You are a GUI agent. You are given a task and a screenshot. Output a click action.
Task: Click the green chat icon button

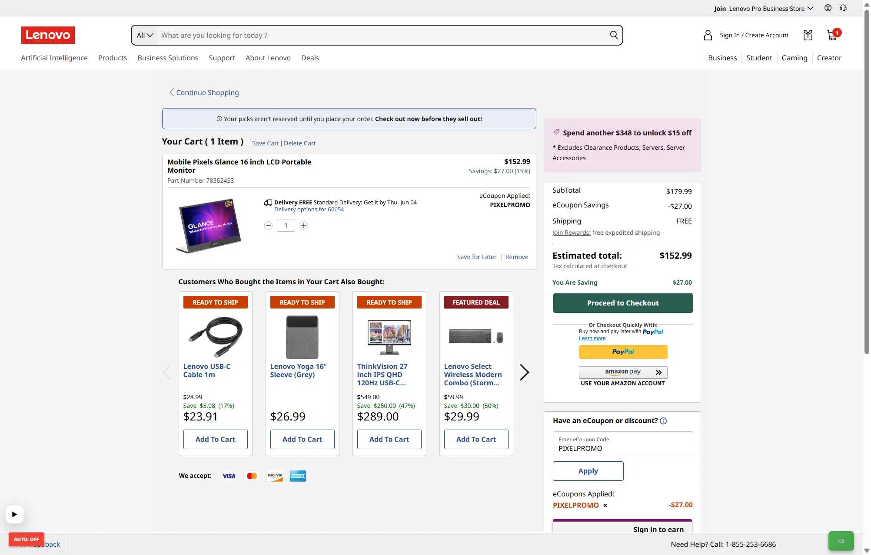point(841,541)
